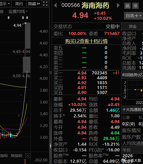Click the 委差 value 715467

point(112,33)
